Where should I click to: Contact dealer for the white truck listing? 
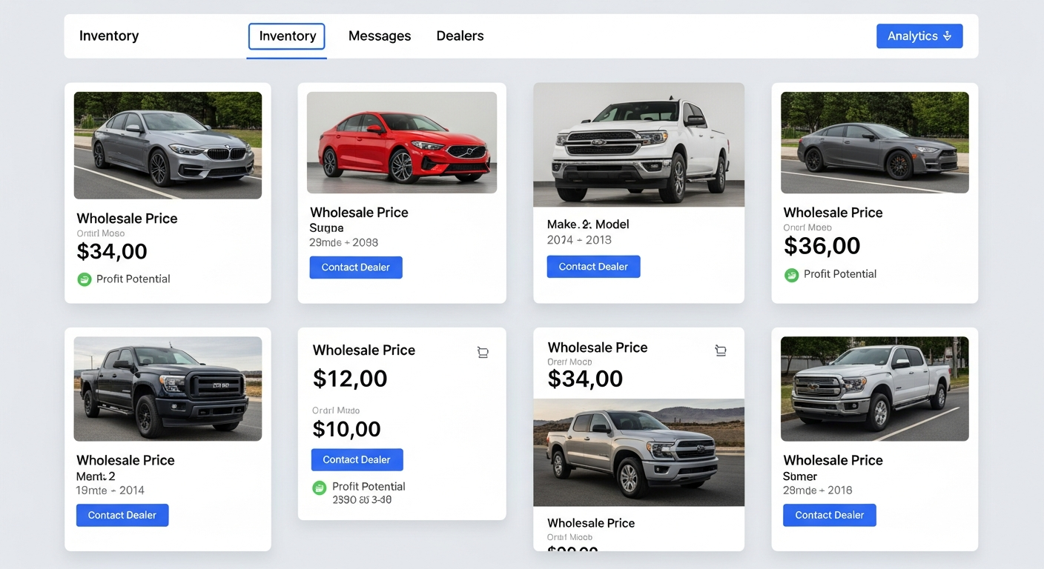pyautogui.click(x=593, y=267)
